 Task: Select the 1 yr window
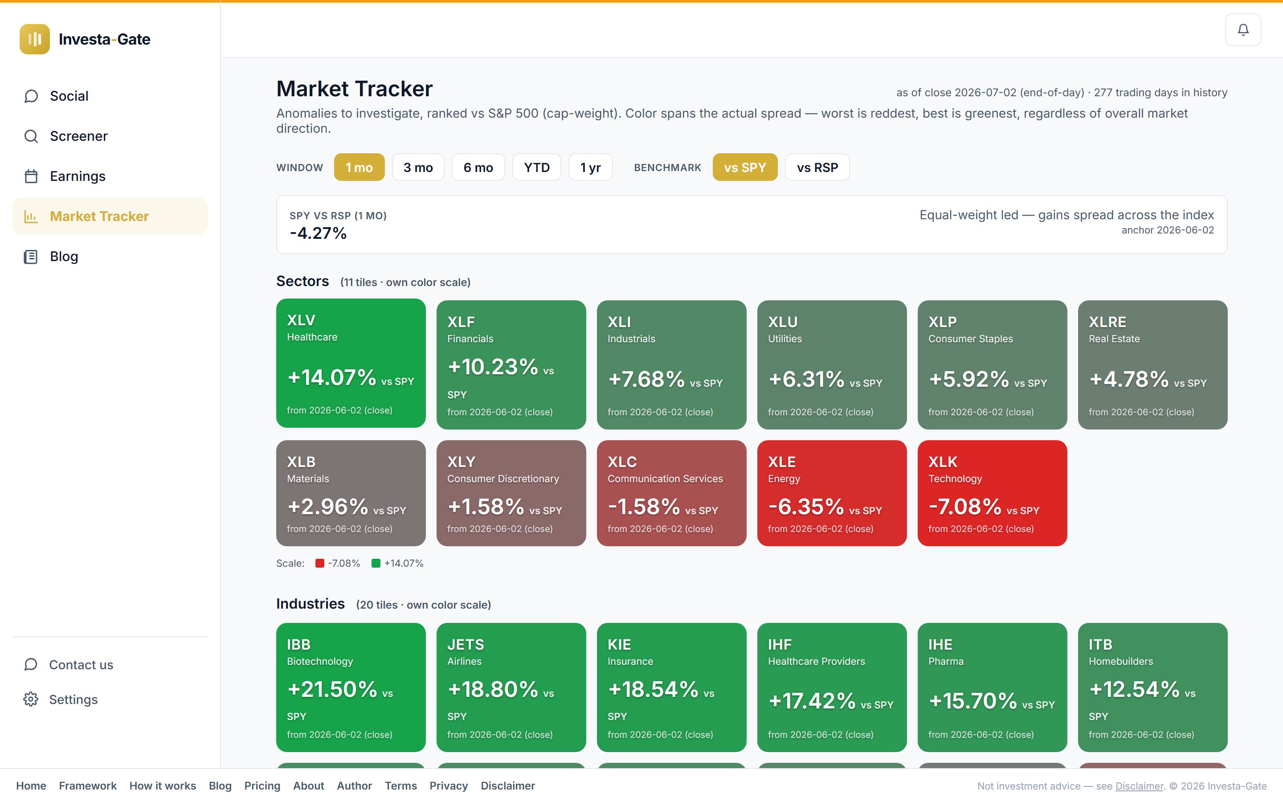click(590, 167)
